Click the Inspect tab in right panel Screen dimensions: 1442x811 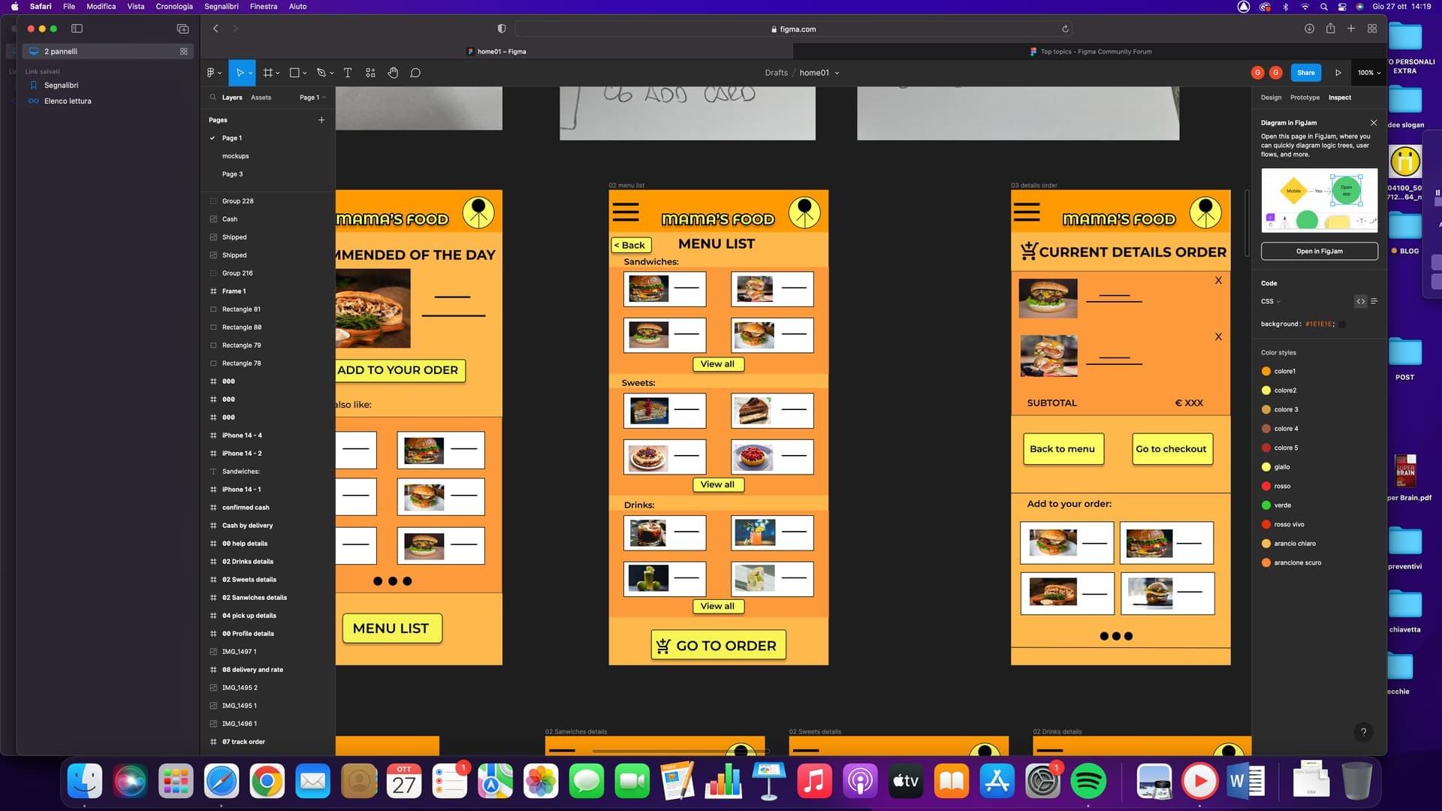(1340, 96)
